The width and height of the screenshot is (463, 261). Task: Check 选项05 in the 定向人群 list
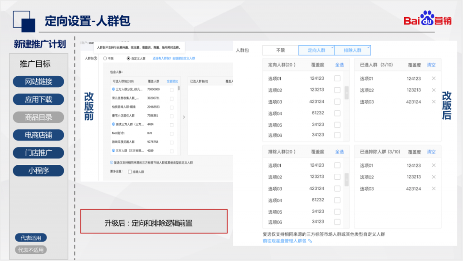point(337,125)
